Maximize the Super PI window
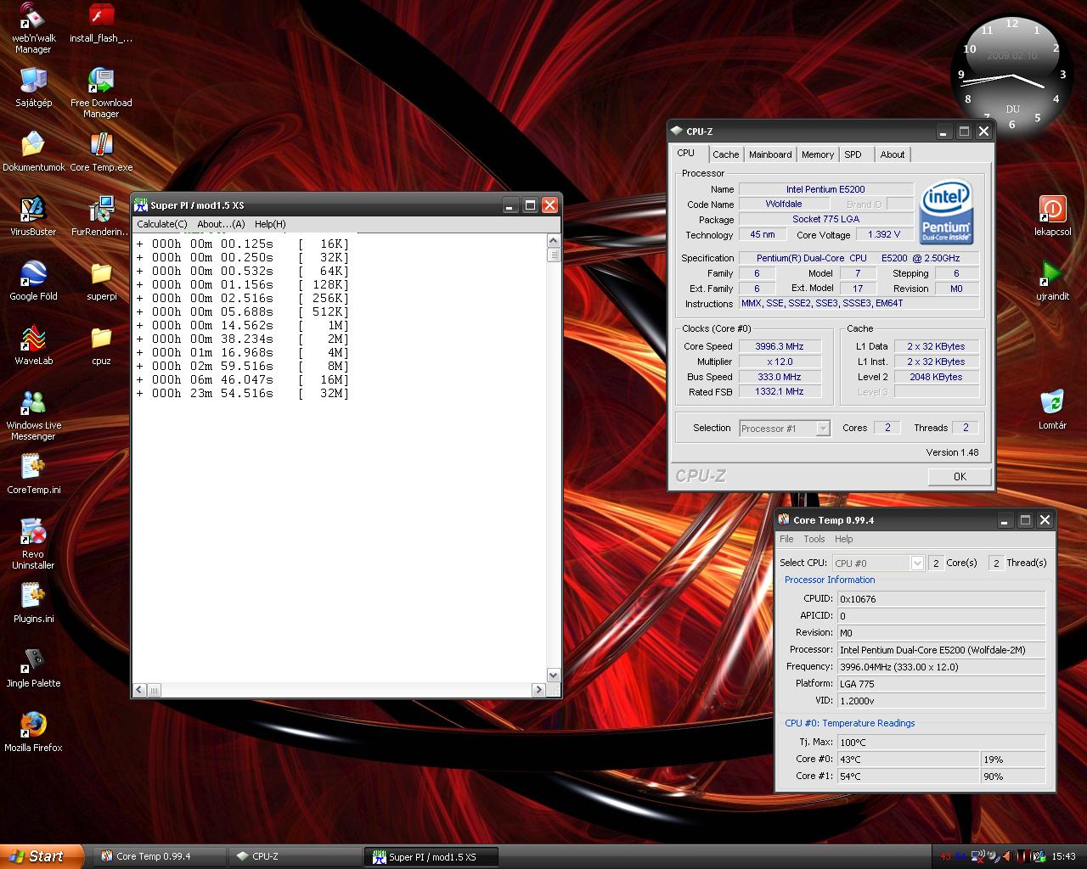1087x869 pixels. [x=530, y=205]
